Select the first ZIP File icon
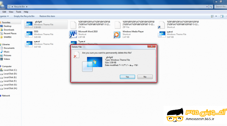 pos(73,25)
